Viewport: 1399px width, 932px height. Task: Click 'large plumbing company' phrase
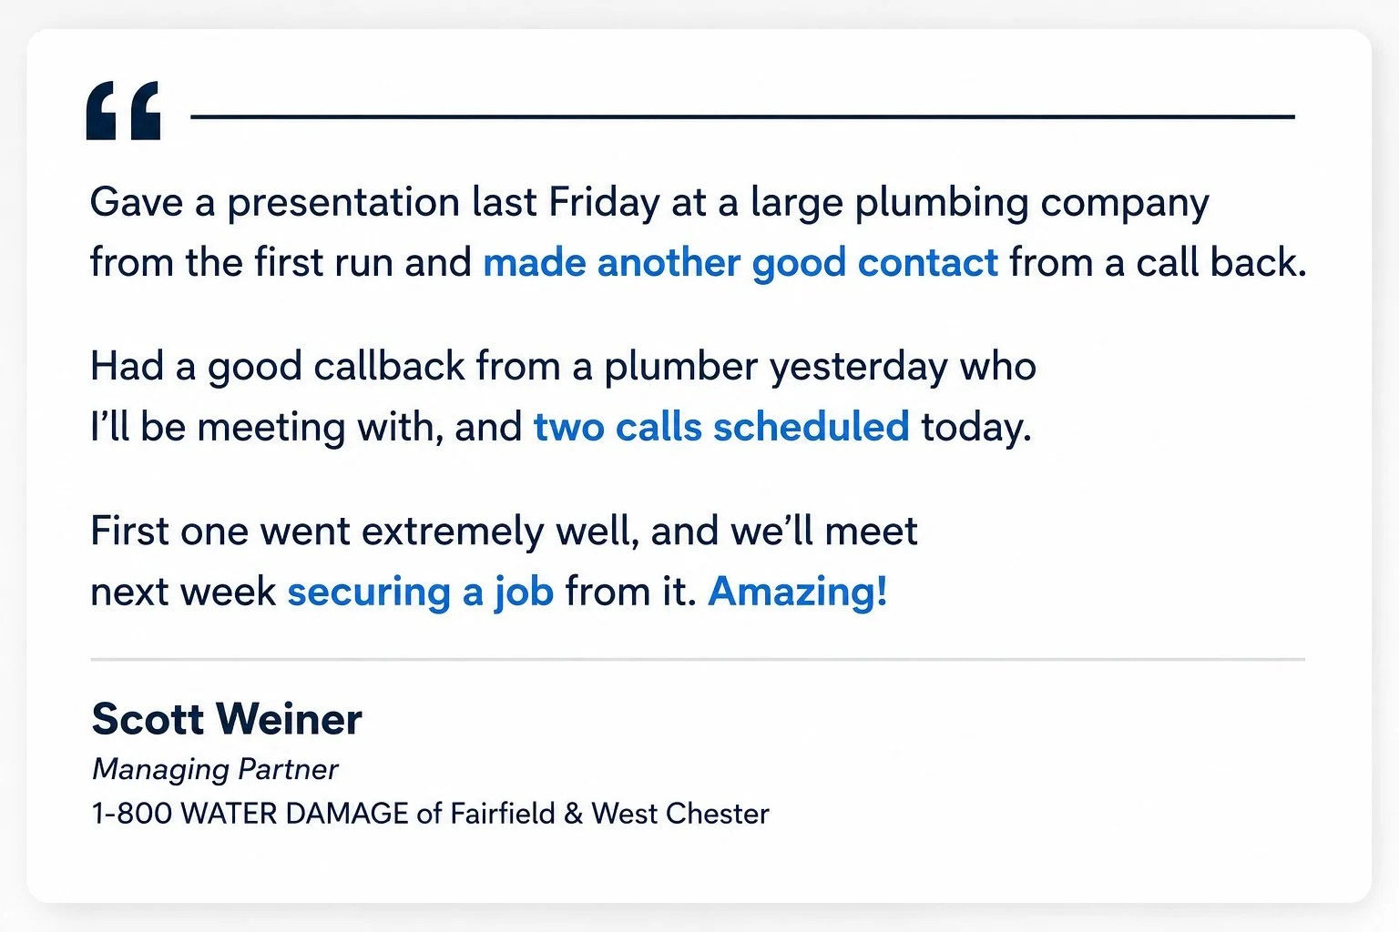(x=980, y=202)
